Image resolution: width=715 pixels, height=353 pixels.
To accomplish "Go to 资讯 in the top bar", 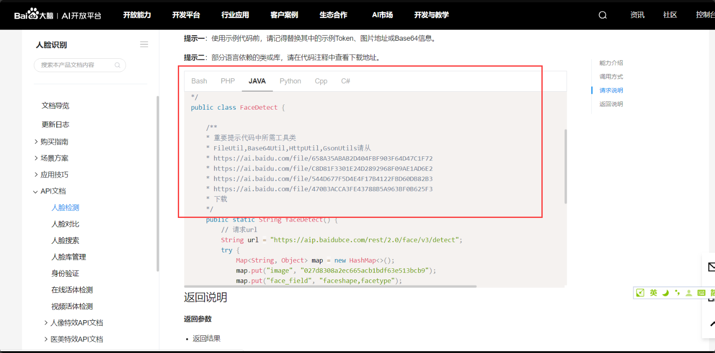I will click(637, 15).
